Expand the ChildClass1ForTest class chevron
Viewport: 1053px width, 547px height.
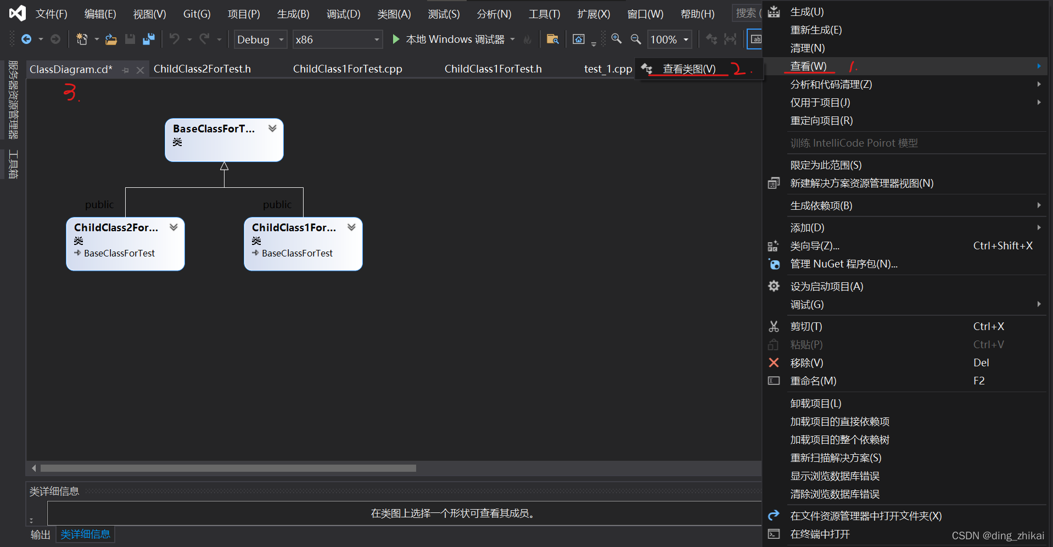(351, 227)
